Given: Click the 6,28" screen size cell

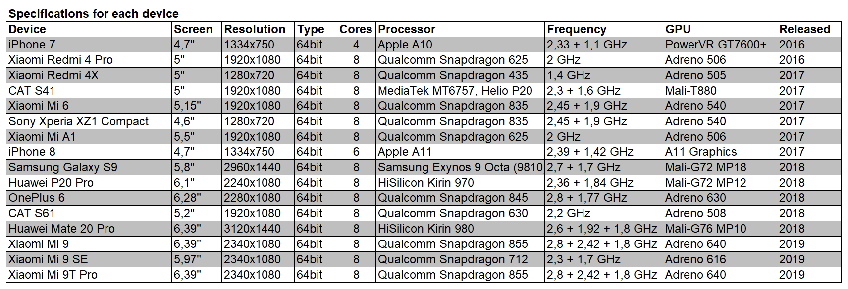Looking at the screenshot, I should (187, 198).
